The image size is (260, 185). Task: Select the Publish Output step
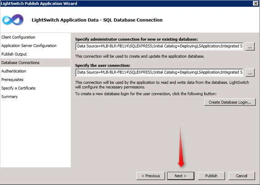click(x=14, y=54)
